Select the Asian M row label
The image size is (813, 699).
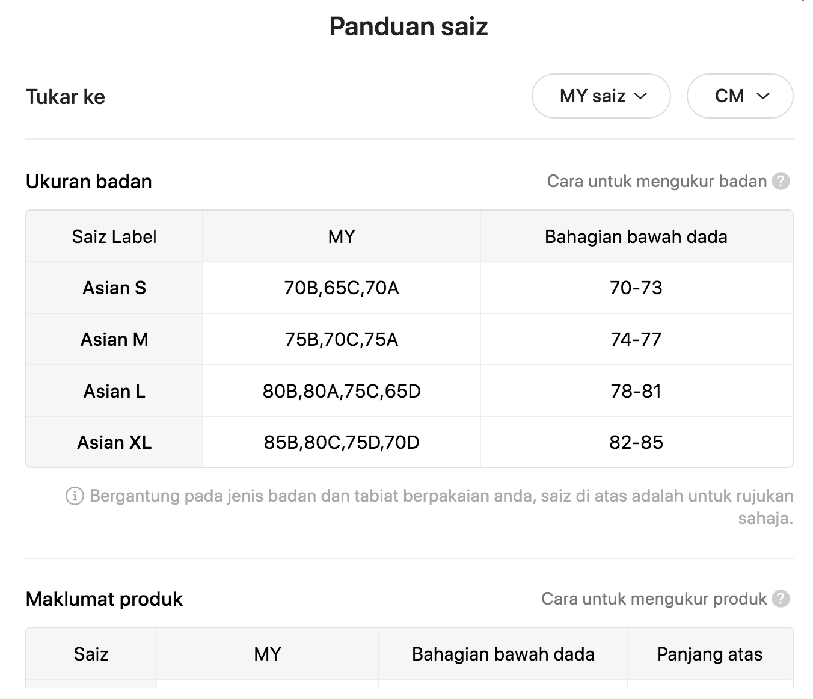point(114,339)
